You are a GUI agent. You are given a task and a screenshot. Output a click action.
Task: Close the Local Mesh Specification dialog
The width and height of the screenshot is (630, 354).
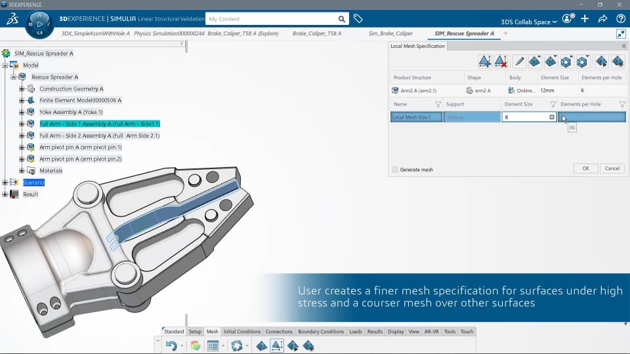coord(623,46)
